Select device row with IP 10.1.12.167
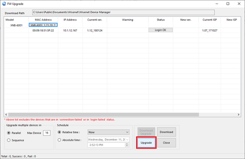 [x=70, y=30]
